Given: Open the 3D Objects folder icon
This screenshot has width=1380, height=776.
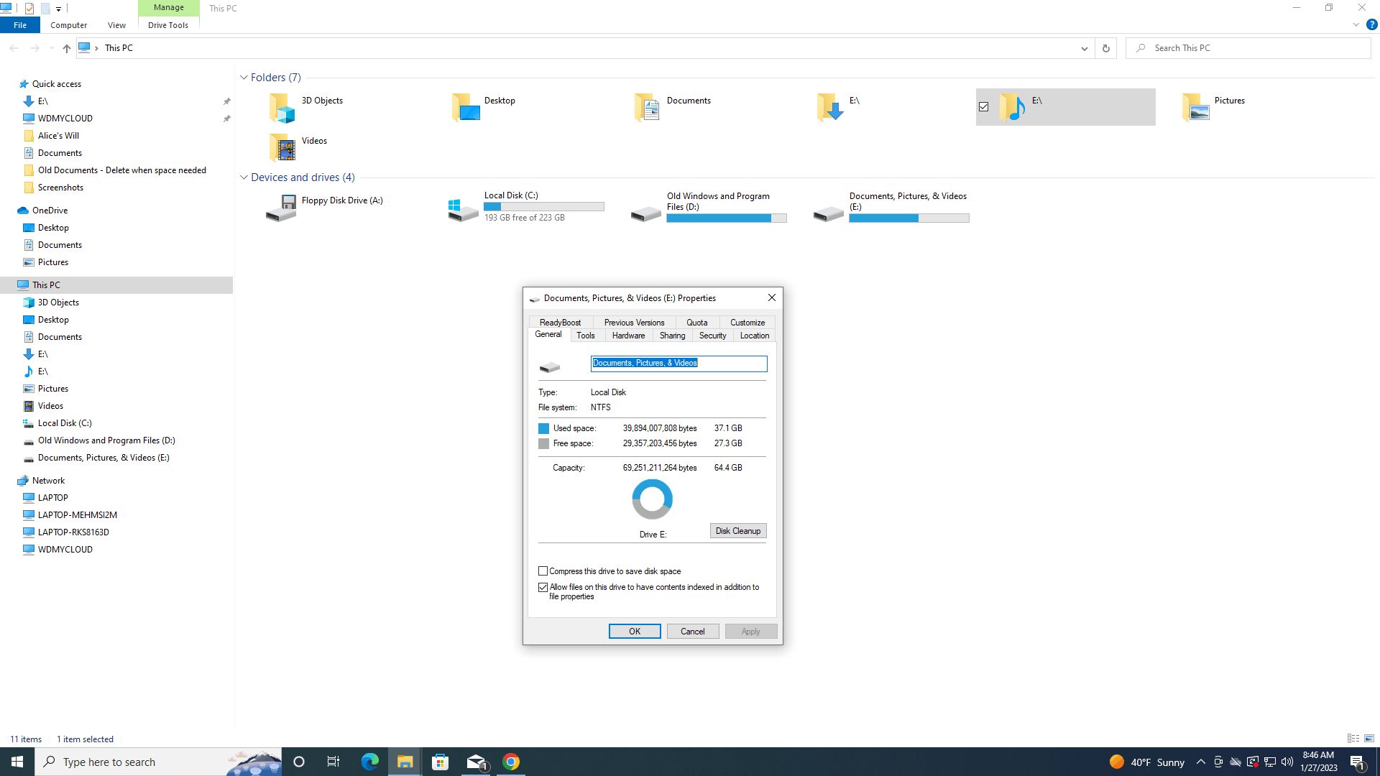Looking at the screenshot, I should tap(282, 108).
